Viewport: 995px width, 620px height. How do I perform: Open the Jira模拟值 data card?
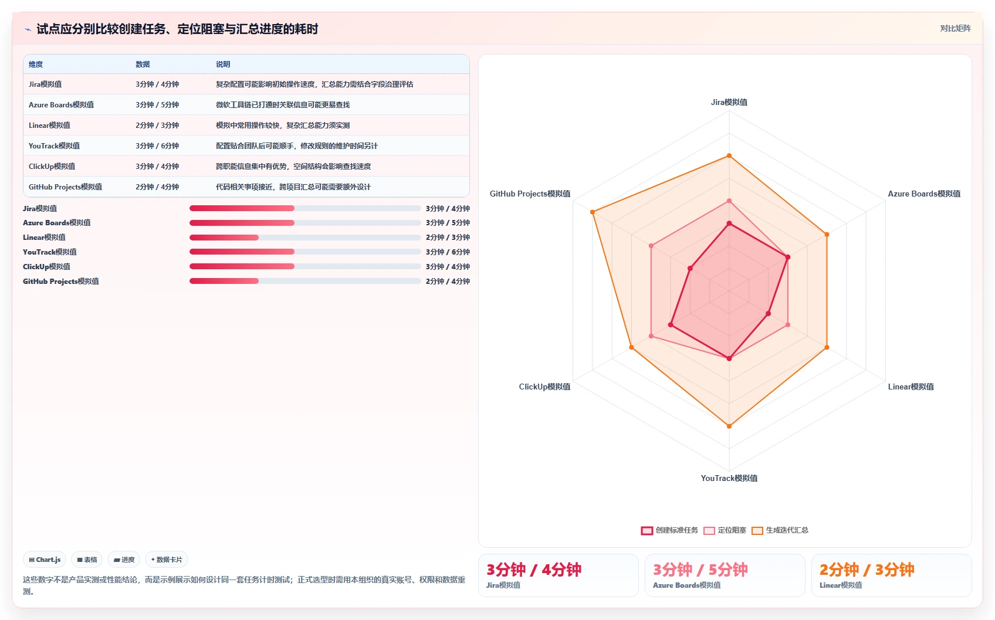[x=558, y=575]
